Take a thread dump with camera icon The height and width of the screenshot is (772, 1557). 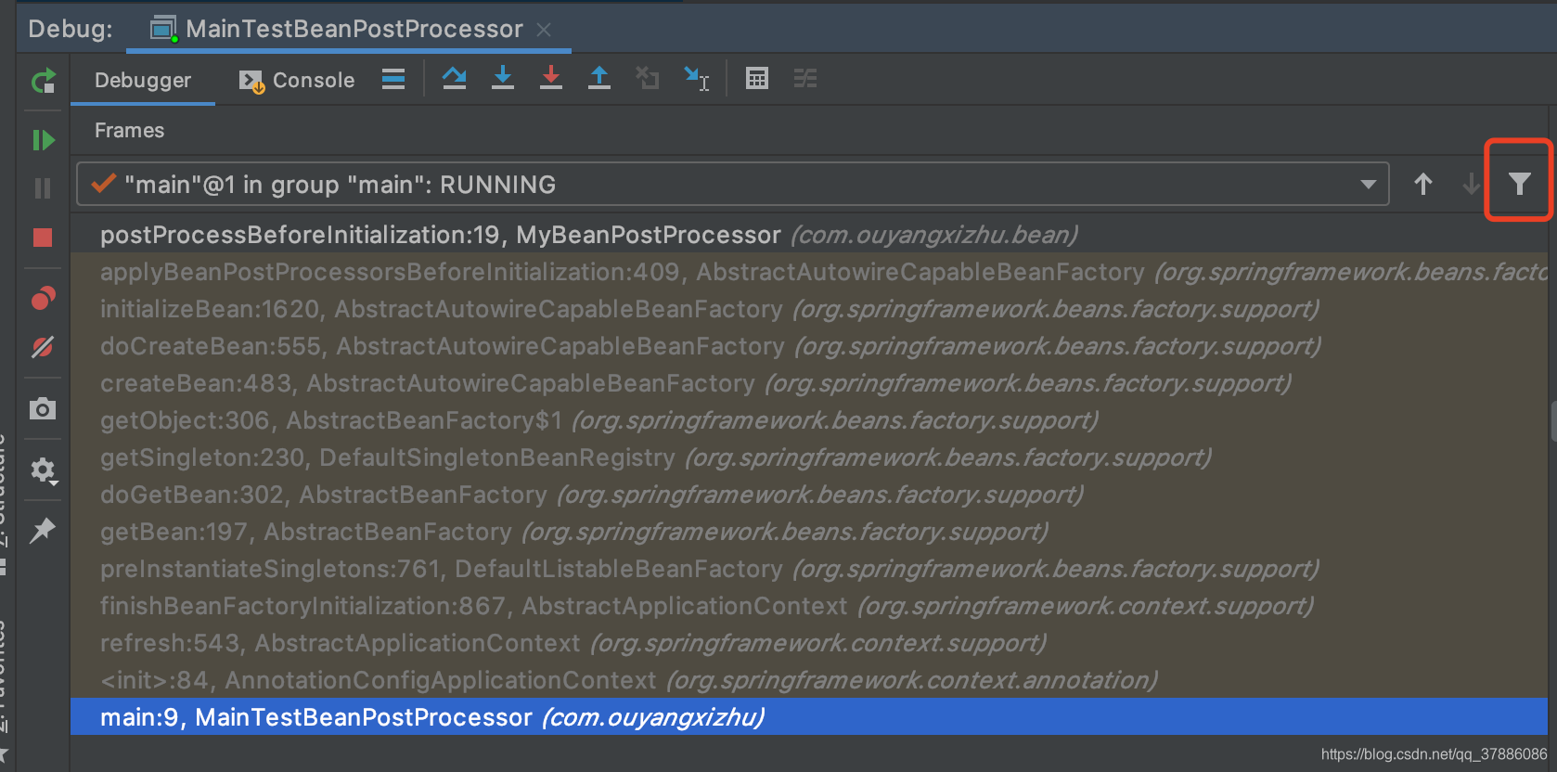click(43, 408)
